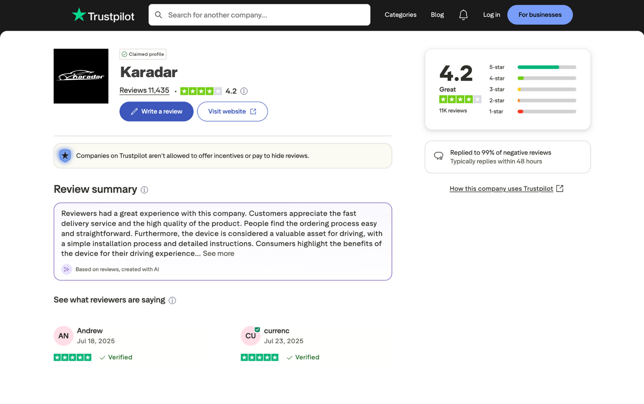This screenshot has width=644, height=404.
Task: Click the AI sparkle icon below the summary
Action: click(66, 269)
